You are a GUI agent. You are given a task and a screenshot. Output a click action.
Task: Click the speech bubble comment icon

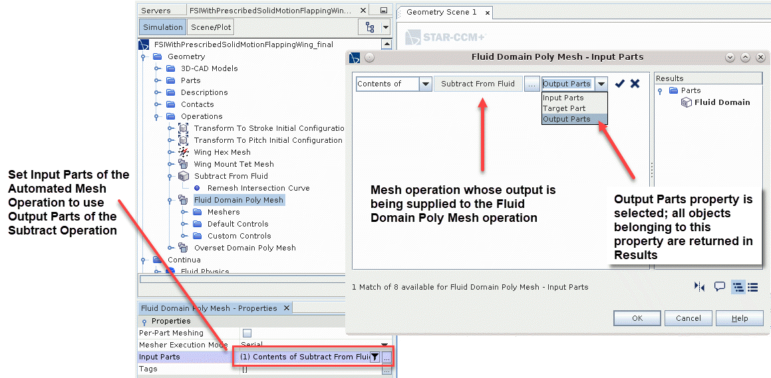[719, 287]
